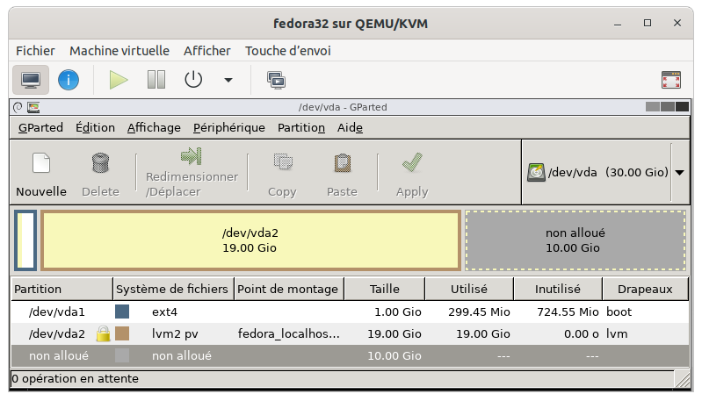Select the /dev/vda1 partition row

click(x=350, y=312)
